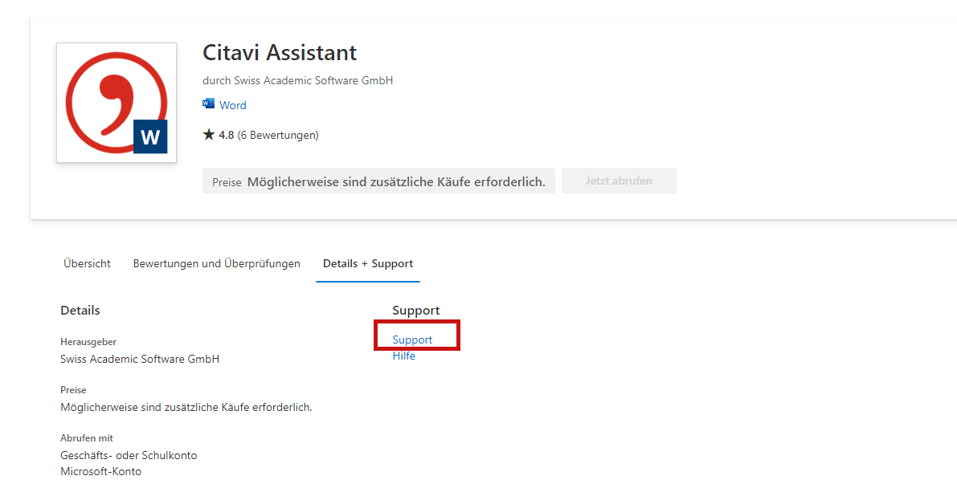Click the Citavi Assistant logo image

coord(117,103)
